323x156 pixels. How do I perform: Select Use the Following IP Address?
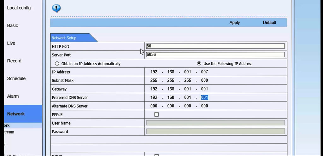click(199, 63)
